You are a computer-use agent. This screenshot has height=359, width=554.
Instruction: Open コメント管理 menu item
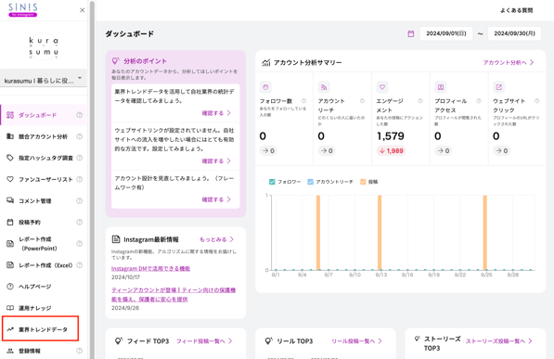[43, 200]
